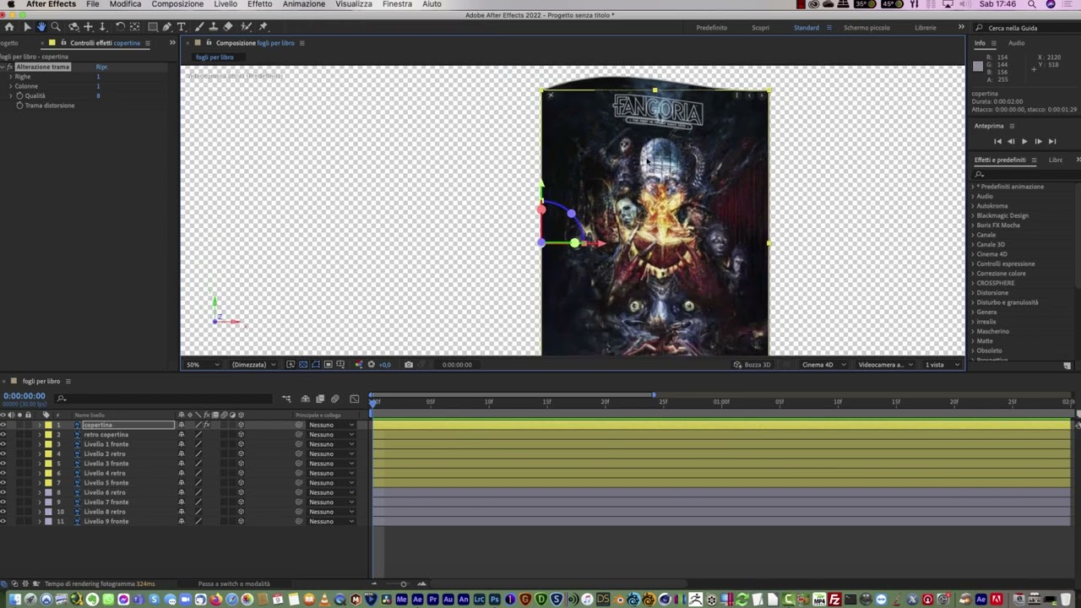Toggle visibility of Livello 3 fronte
The image size is (1081, 608).
3,464
